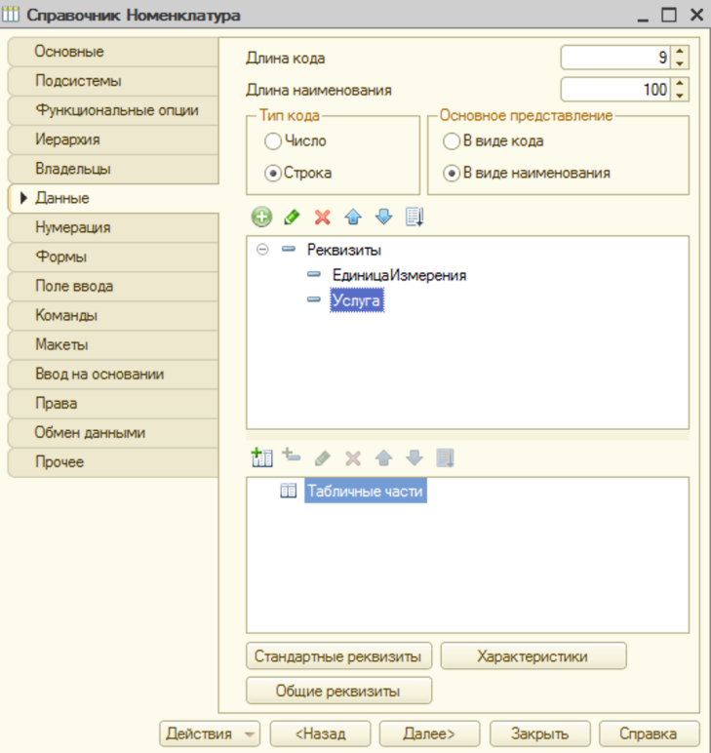Click the Общие реквизиты button
Image resolution: width=711 pixels, height=753 pixels.
click(339, 691)
